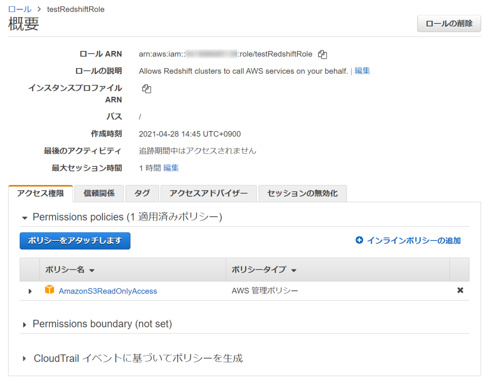The image size is (487, 382).
Task: Edit the maximum session time via 編集
Action: (170, 167)
